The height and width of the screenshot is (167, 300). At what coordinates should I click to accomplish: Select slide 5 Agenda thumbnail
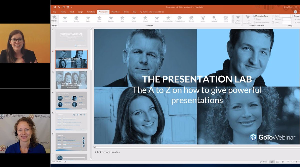(x=71, y=121)
